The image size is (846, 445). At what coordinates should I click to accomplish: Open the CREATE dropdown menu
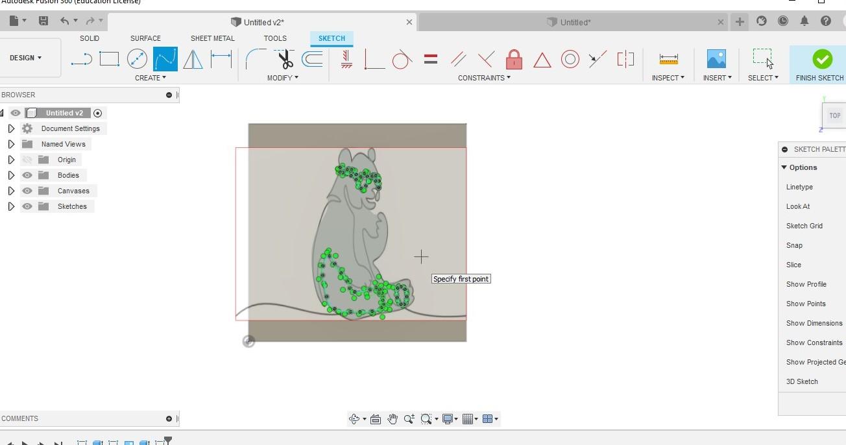coord(151,78)
